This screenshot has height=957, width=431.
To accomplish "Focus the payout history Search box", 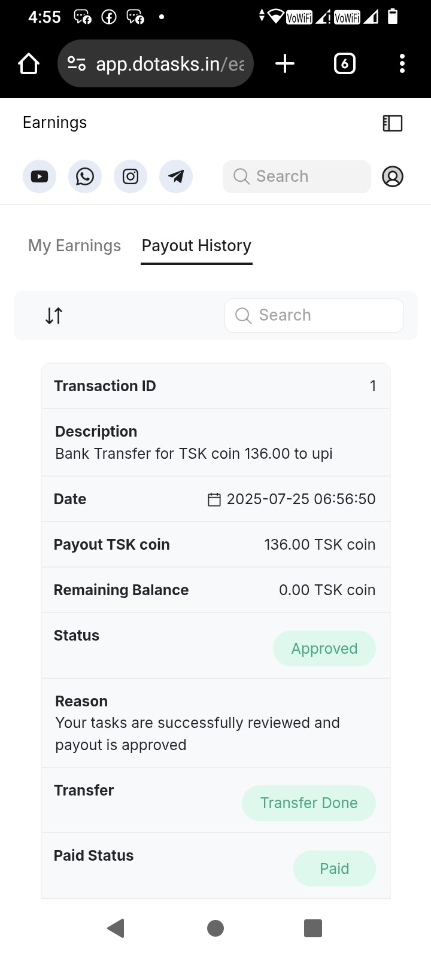I will tap(314, 315).
